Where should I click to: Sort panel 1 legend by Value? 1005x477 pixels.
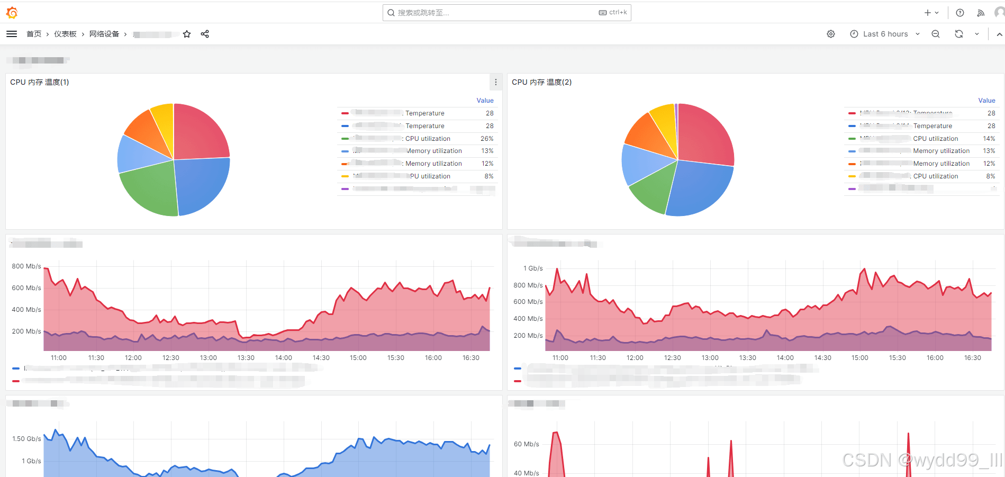click(485, 101)
